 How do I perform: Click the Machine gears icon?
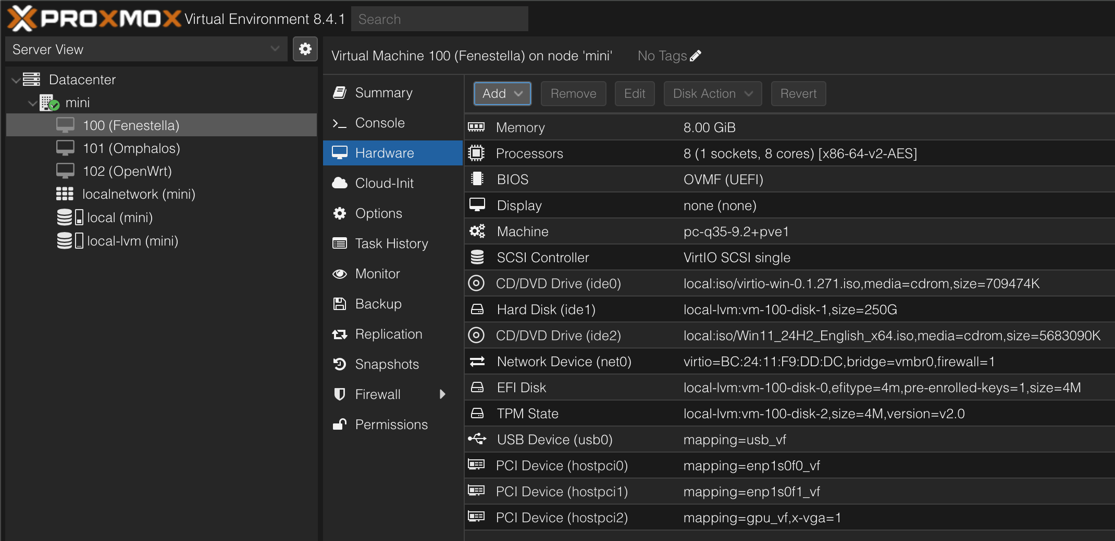click(x=477, y=231)
